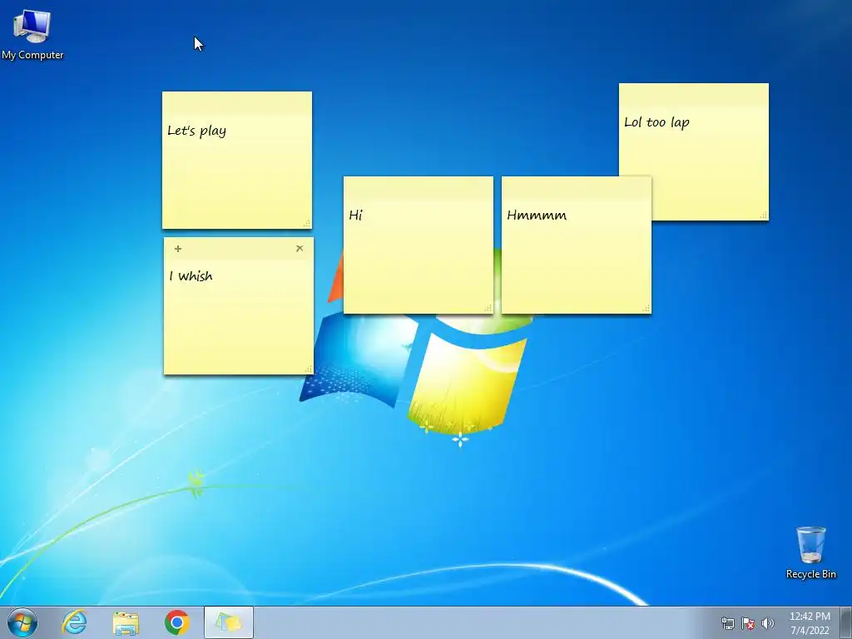
Task: Click the volume speaker tray icon
Action: click(767, 623)
